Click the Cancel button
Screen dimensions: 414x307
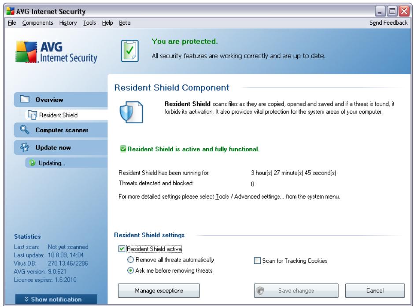pyautogui.click(x=375, y=291)
